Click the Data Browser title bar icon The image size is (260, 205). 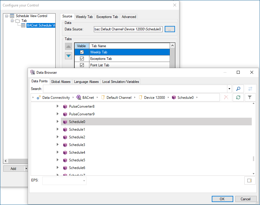pyautogui.click(x=32, y=72)
